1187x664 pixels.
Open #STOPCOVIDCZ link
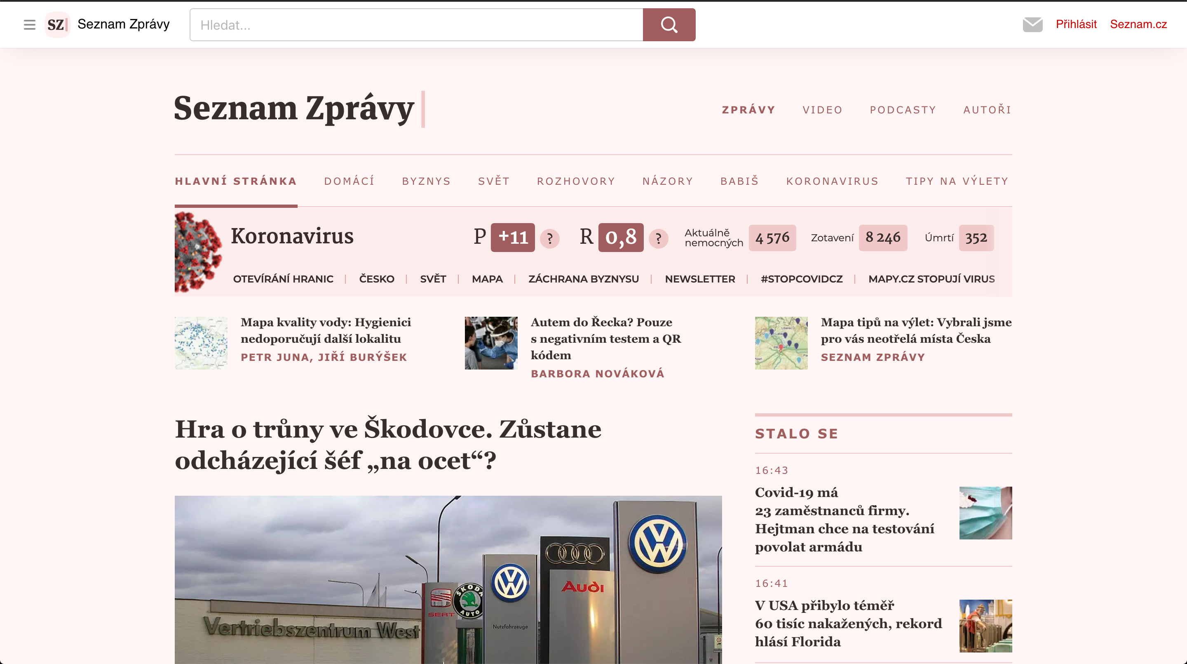click(801, 279)
